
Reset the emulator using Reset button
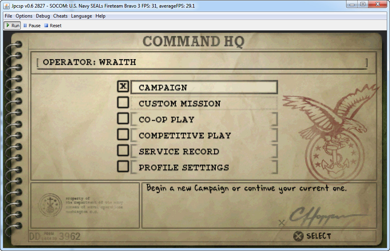53,26
